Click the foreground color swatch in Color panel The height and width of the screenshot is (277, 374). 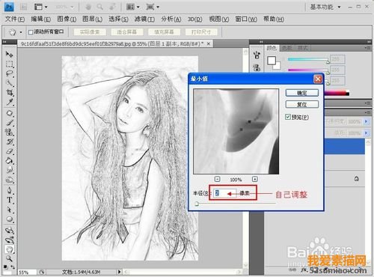click(x=272, y=60)
